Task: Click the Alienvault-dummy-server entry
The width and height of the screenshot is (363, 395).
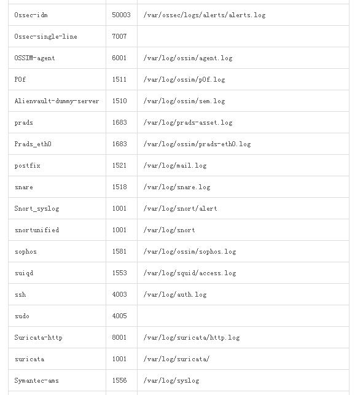Action: point(57,101)
